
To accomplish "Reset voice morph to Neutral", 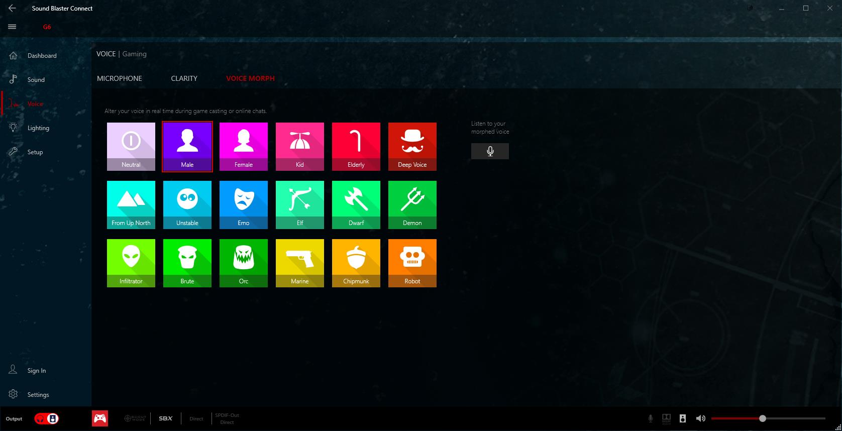I will click(x=131, y=146).
